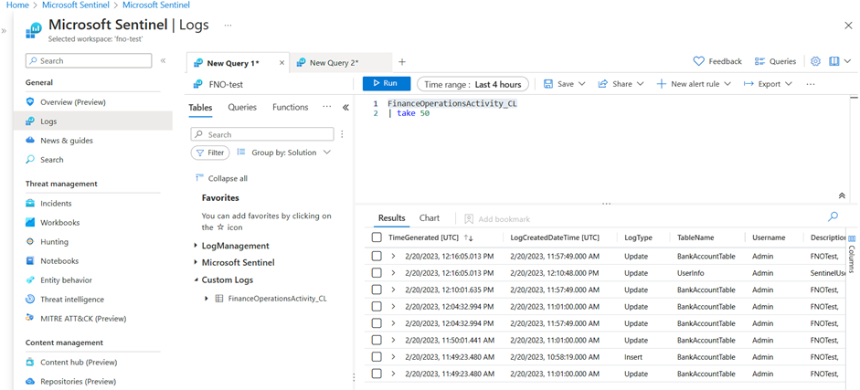
Task: Open the docs book icon
Action: click(x=834, y=61)
